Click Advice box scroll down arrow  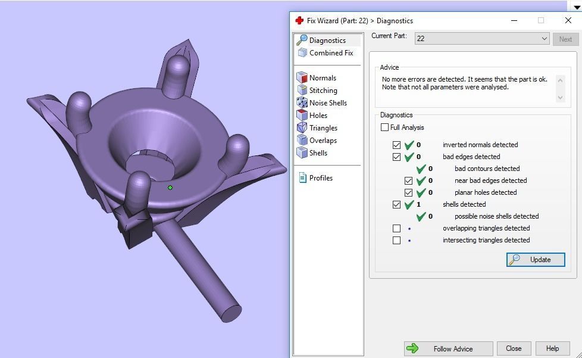pos(560,98)
